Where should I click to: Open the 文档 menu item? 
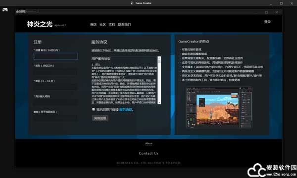click(112, 25)
